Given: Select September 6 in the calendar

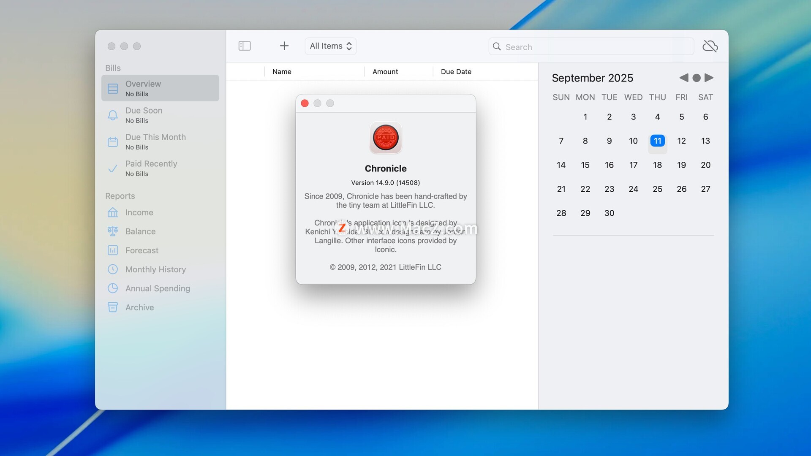Looking at the screenshot, I should coord(706,117).
